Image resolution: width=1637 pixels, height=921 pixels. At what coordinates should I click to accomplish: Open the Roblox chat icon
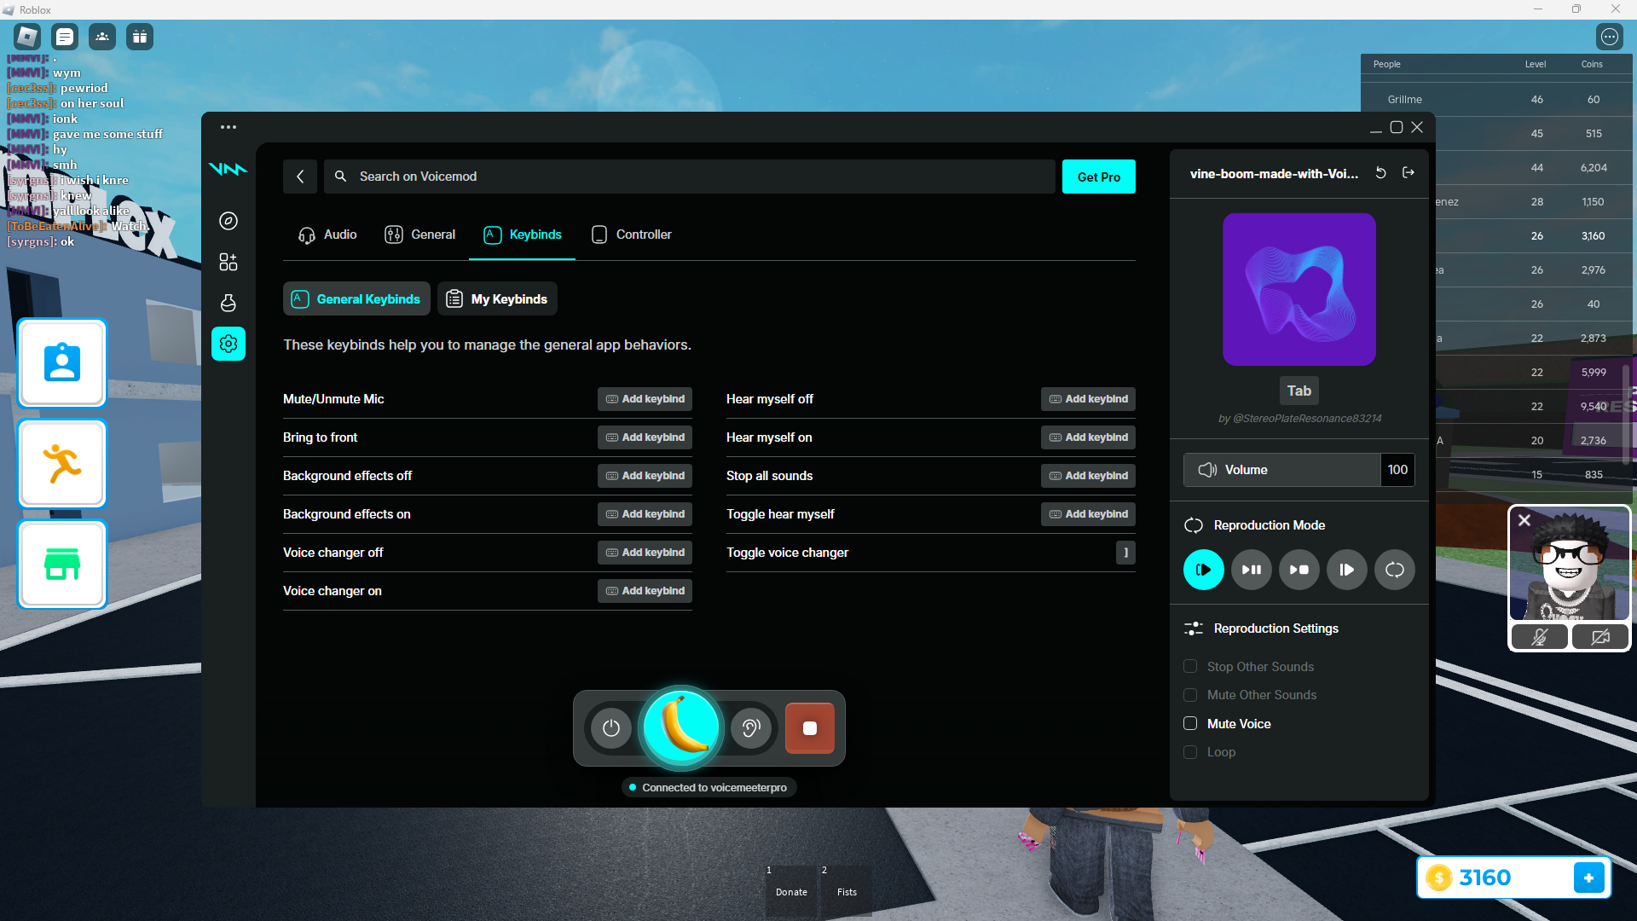[x=65, y=37]
